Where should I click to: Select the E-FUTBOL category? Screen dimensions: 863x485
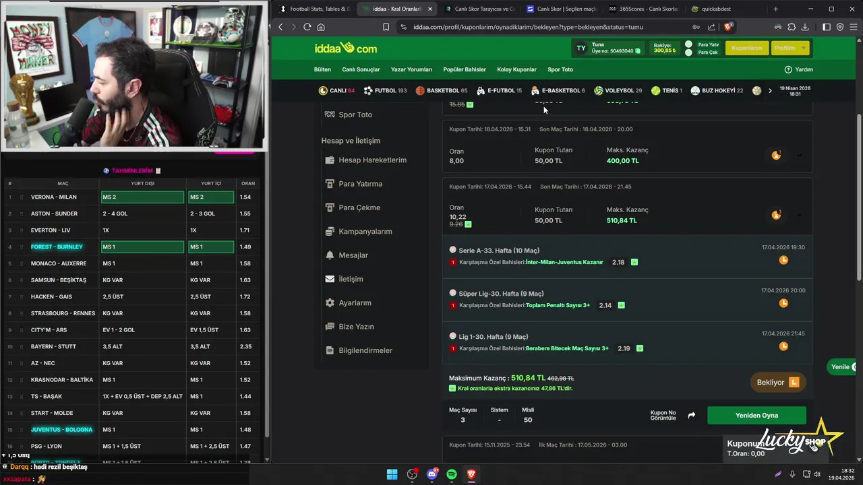tap(499, 90)
